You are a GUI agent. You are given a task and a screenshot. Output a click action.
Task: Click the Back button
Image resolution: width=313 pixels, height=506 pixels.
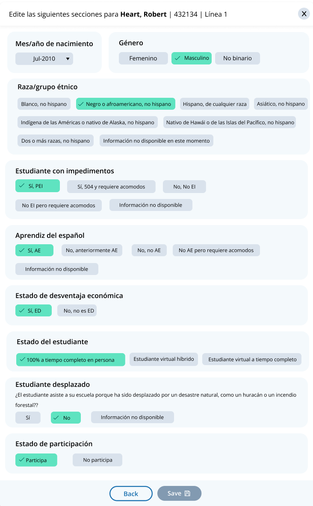click(x=131, y=494)
